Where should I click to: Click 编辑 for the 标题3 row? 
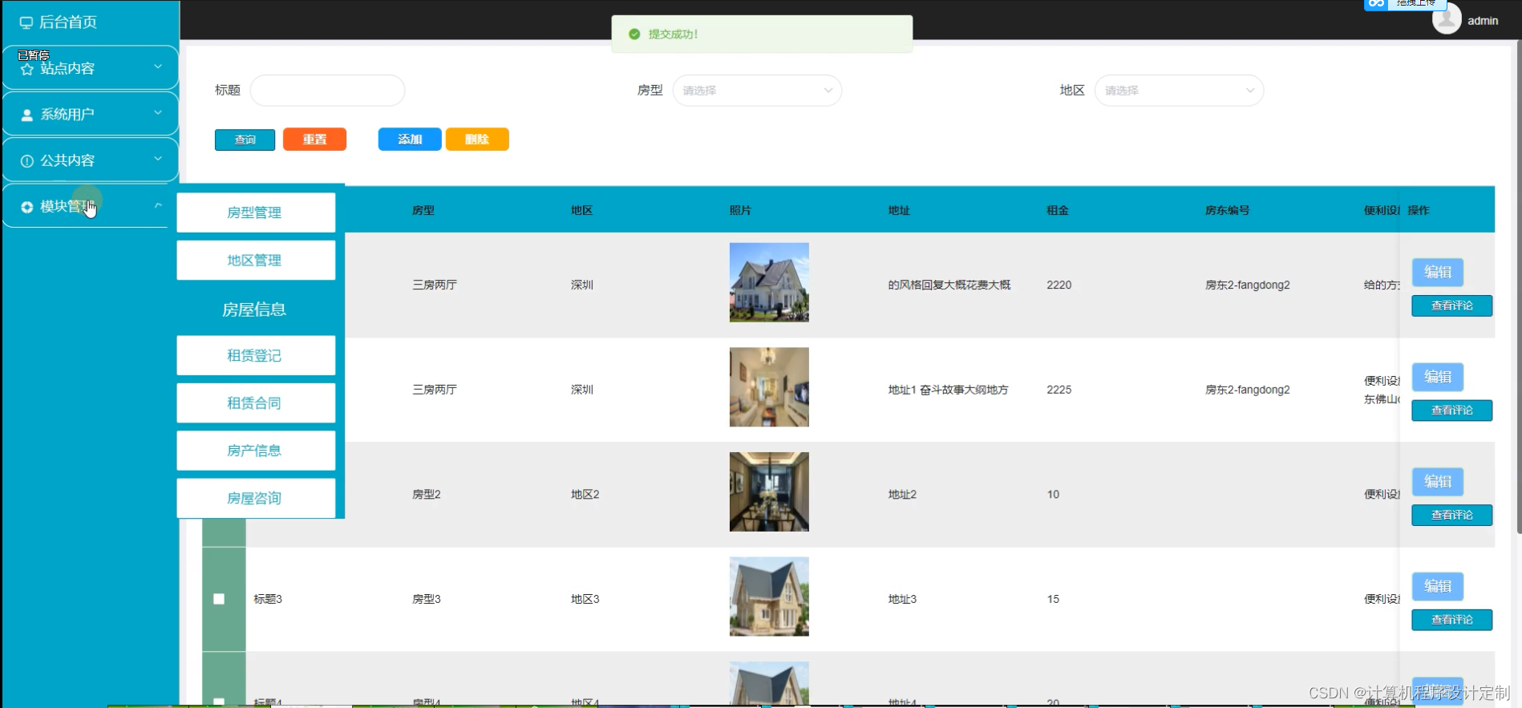tap(1438, 587)
